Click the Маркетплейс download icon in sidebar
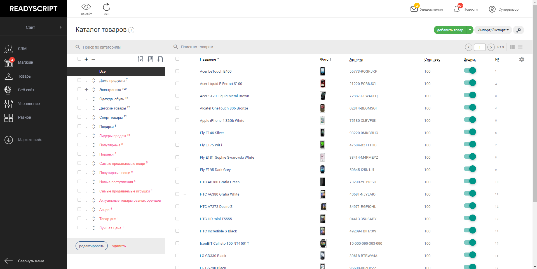Screen dimensions: 537x269 9,140
